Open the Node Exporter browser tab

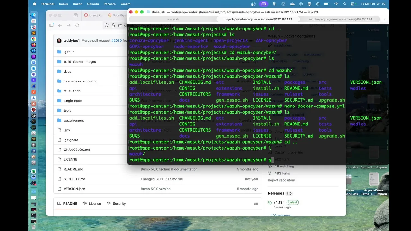118,15
